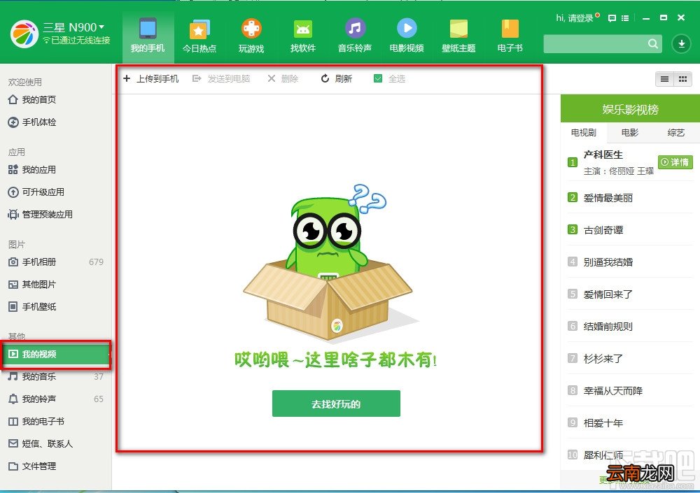700x493 pixels.
Task: Click the search magnifier icon
Action: pyautogui.click(x=653, y=44)
